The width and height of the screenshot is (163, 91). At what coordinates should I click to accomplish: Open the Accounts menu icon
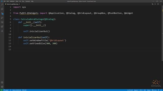2,82
